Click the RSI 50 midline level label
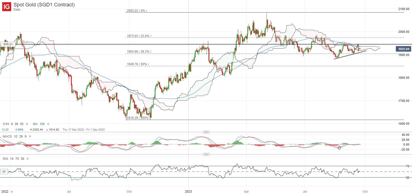This screenshot has height=194, width=412. tap(4, 172)
